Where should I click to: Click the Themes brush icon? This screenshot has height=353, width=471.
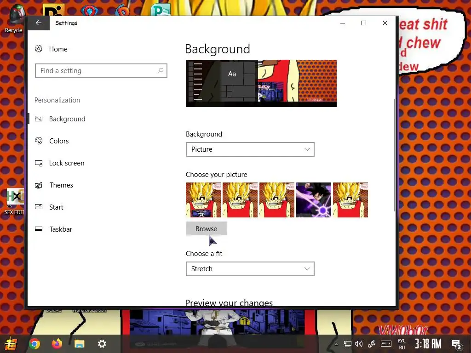pyautogui.click(x=39, y=185)
